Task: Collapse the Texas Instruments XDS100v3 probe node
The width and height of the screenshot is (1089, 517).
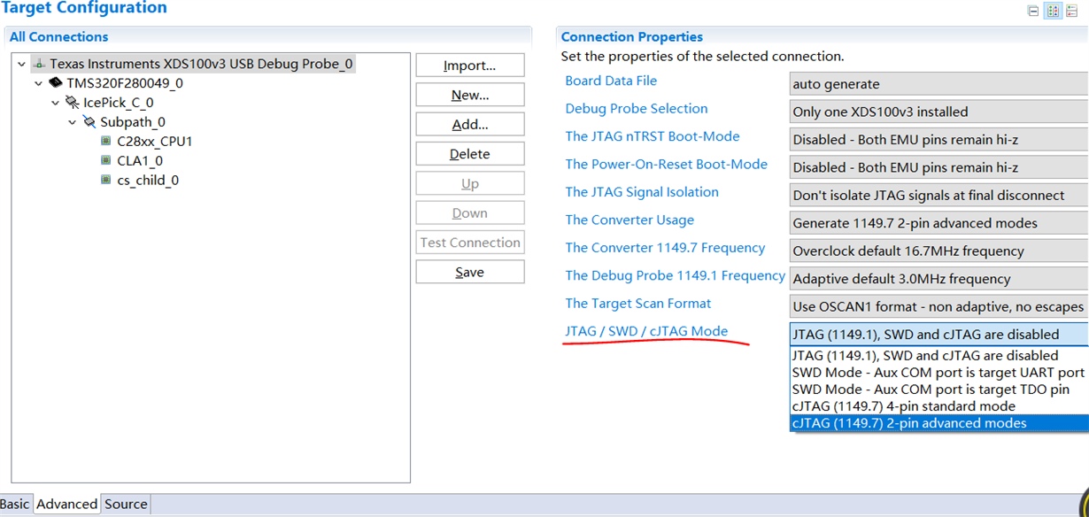Action: (x=22, y=64)
